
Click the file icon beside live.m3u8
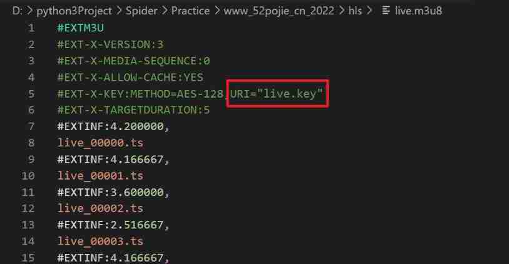(x=385, y=11)
